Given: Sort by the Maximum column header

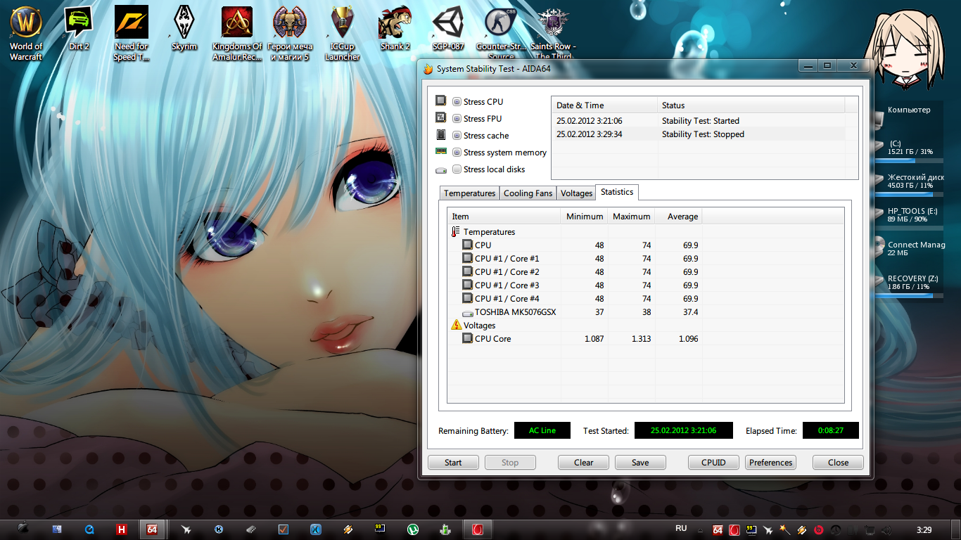Looking at the screenshot, I should pyautogui.click(x=631, y=217).
